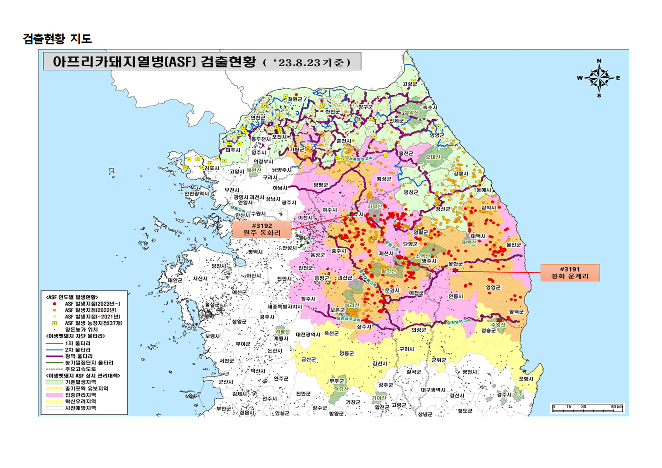Screen dimensions: 662x468
Task: Click the 검출현황 지도 heading
Action: pyautogui.click(x=57, y=39)
